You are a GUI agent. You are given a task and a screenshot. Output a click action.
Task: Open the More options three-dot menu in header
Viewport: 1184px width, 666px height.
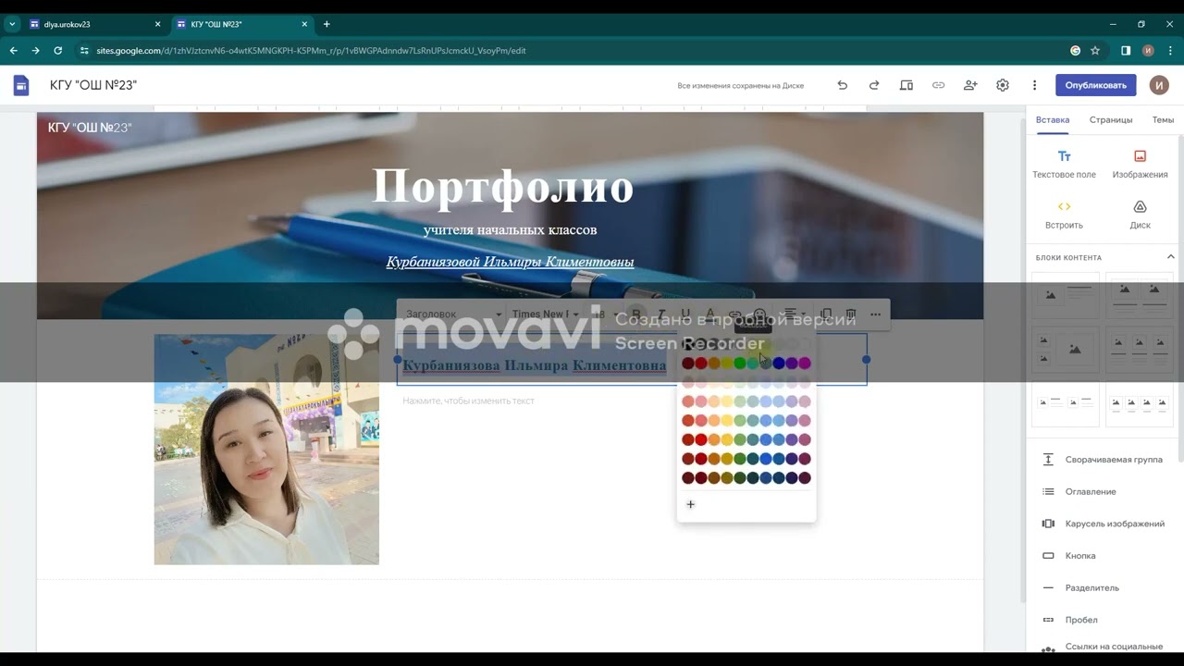point(1034,85)
